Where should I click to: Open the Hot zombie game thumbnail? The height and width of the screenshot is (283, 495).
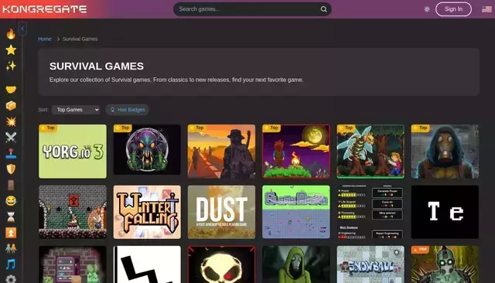click(445, 264)
